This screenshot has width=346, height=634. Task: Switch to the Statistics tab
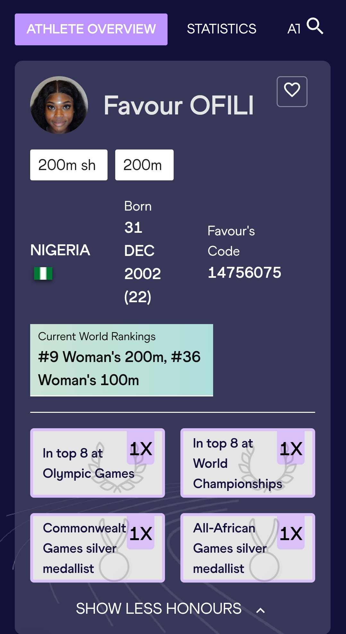(221, 29)
